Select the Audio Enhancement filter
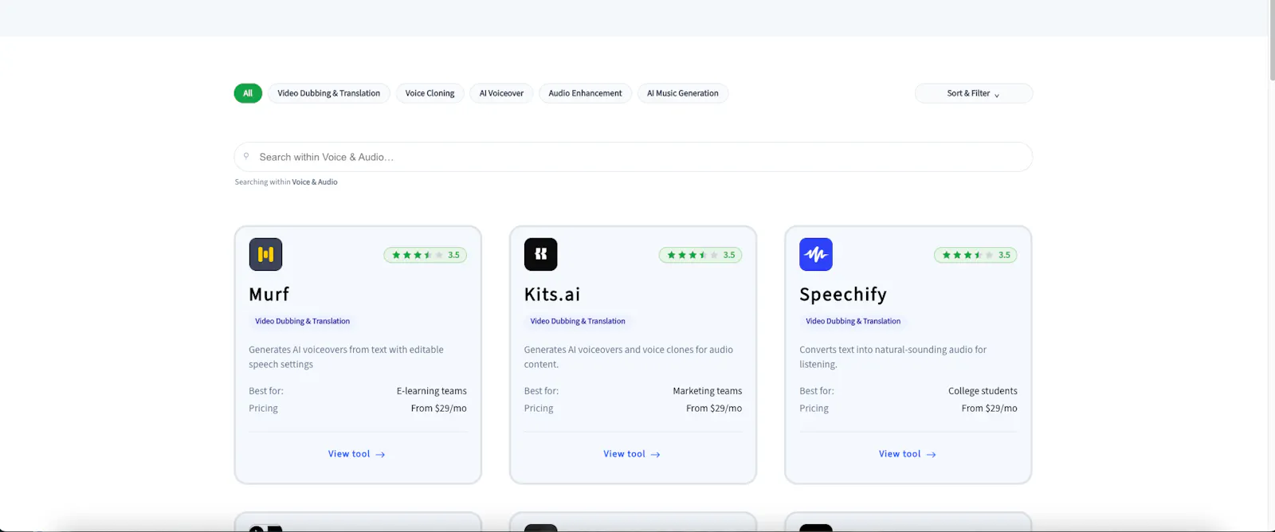The height and width of the screenshot is (532, 1275). click(x=586, y=93)
